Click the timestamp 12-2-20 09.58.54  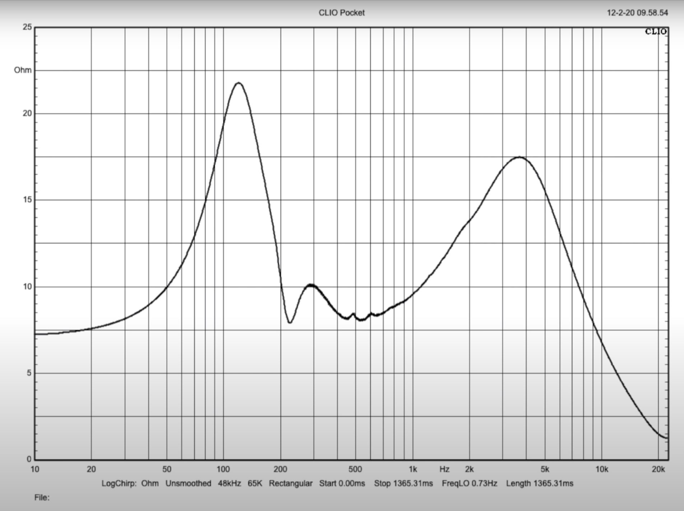click(637, 13)
